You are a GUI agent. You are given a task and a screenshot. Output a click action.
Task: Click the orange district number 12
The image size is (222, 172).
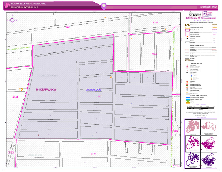[x=21, y=90]
